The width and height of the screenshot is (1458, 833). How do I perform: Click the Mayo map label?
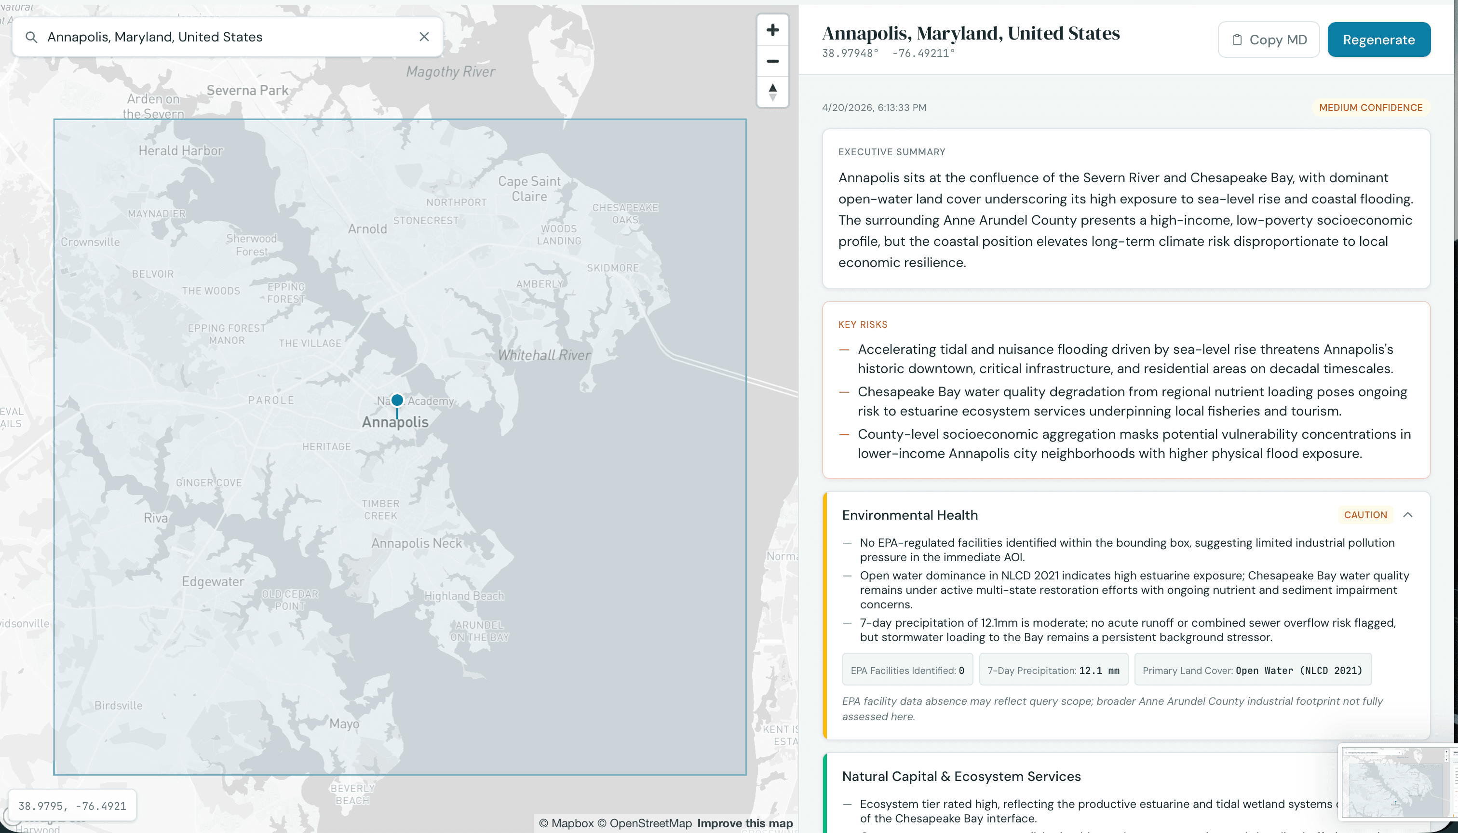point(344,724)
